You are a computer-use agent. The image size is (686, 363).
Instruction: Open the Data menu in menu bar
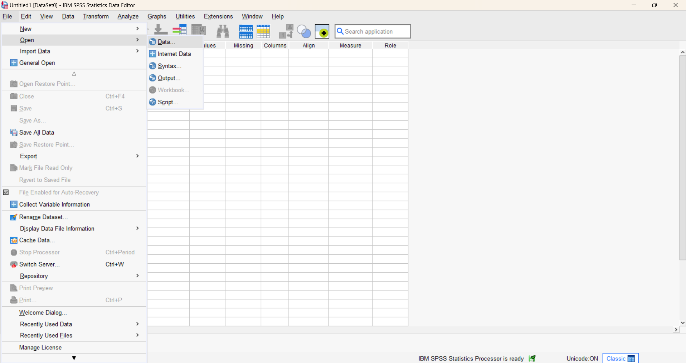point(68,16)
